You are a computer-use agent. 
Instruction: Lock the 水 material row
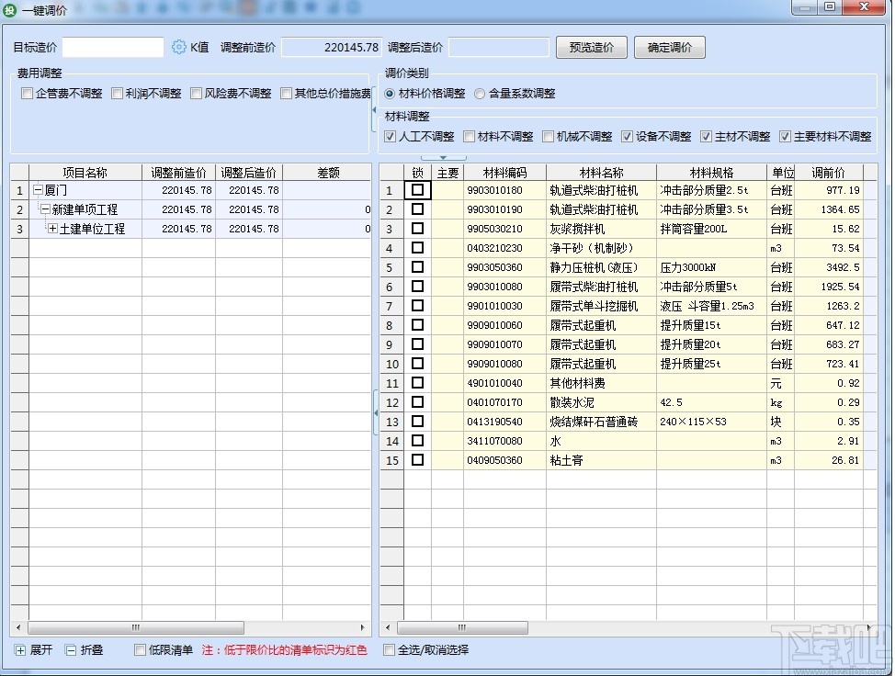pyautogui.click(x=417, y=441)
